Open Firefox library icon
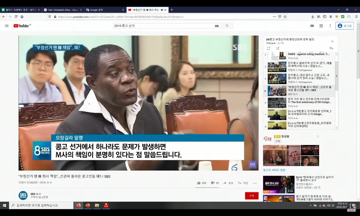 click(x=319, y=17)
